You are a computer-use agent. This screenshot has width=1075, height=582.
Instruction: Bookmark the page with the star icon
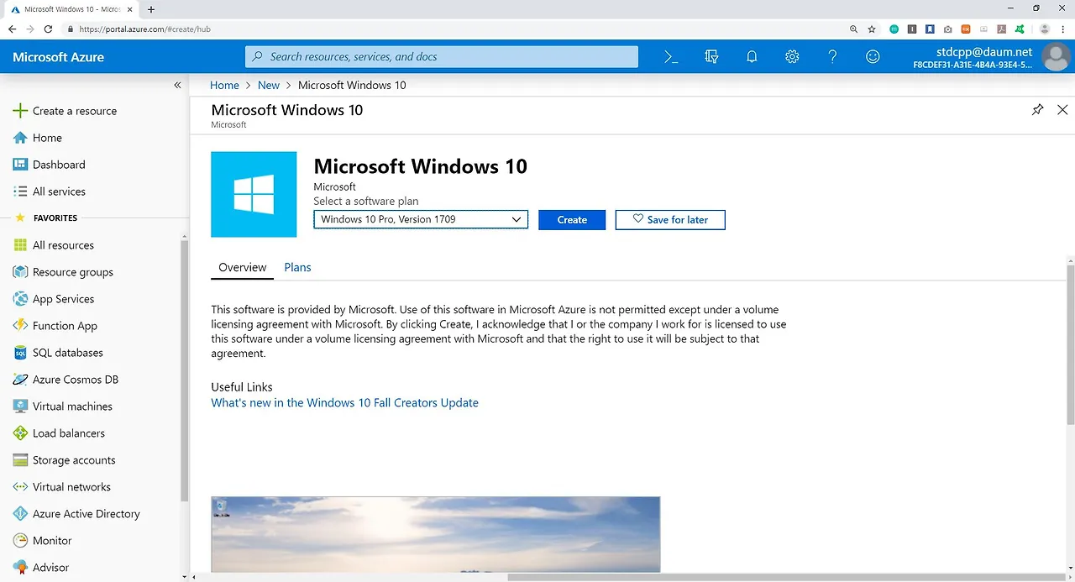[872, 29]
